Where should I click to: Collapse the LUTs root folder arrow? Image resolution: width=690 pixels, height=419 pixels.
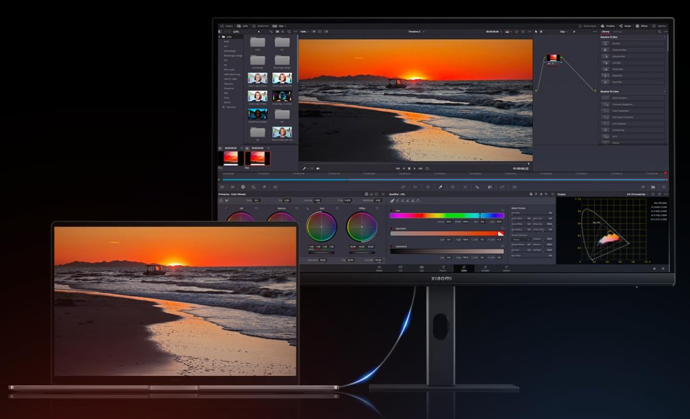point(219,37)
